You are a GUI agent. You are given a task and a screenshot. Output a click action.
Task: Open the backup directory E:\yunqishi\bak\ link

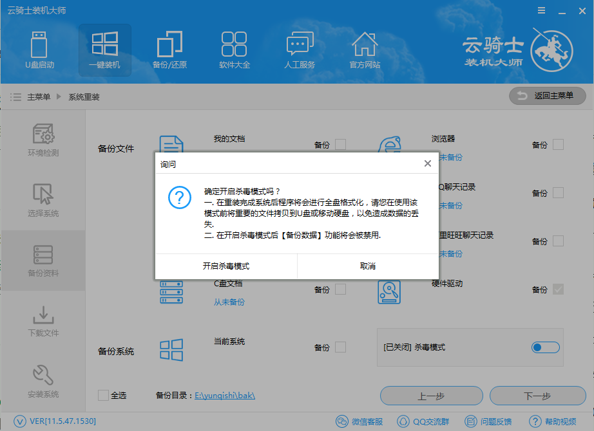coord(225,396)
